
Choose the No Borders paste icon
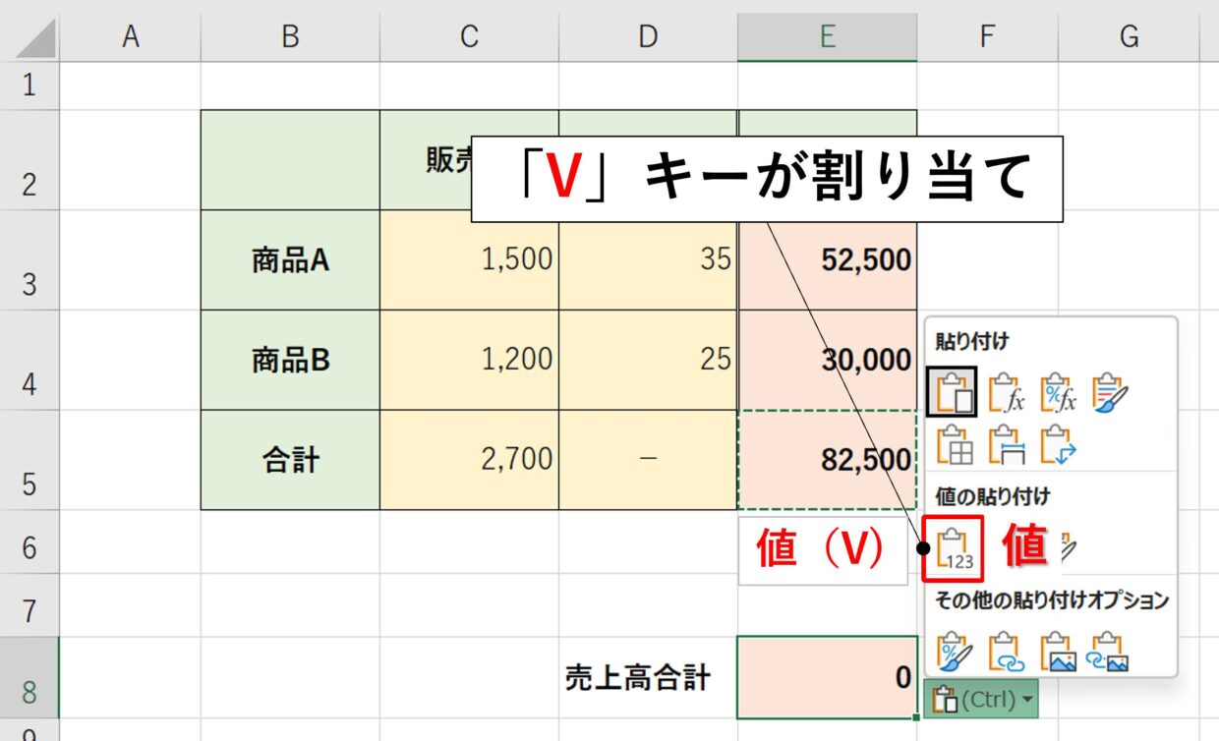pos(951,443)
